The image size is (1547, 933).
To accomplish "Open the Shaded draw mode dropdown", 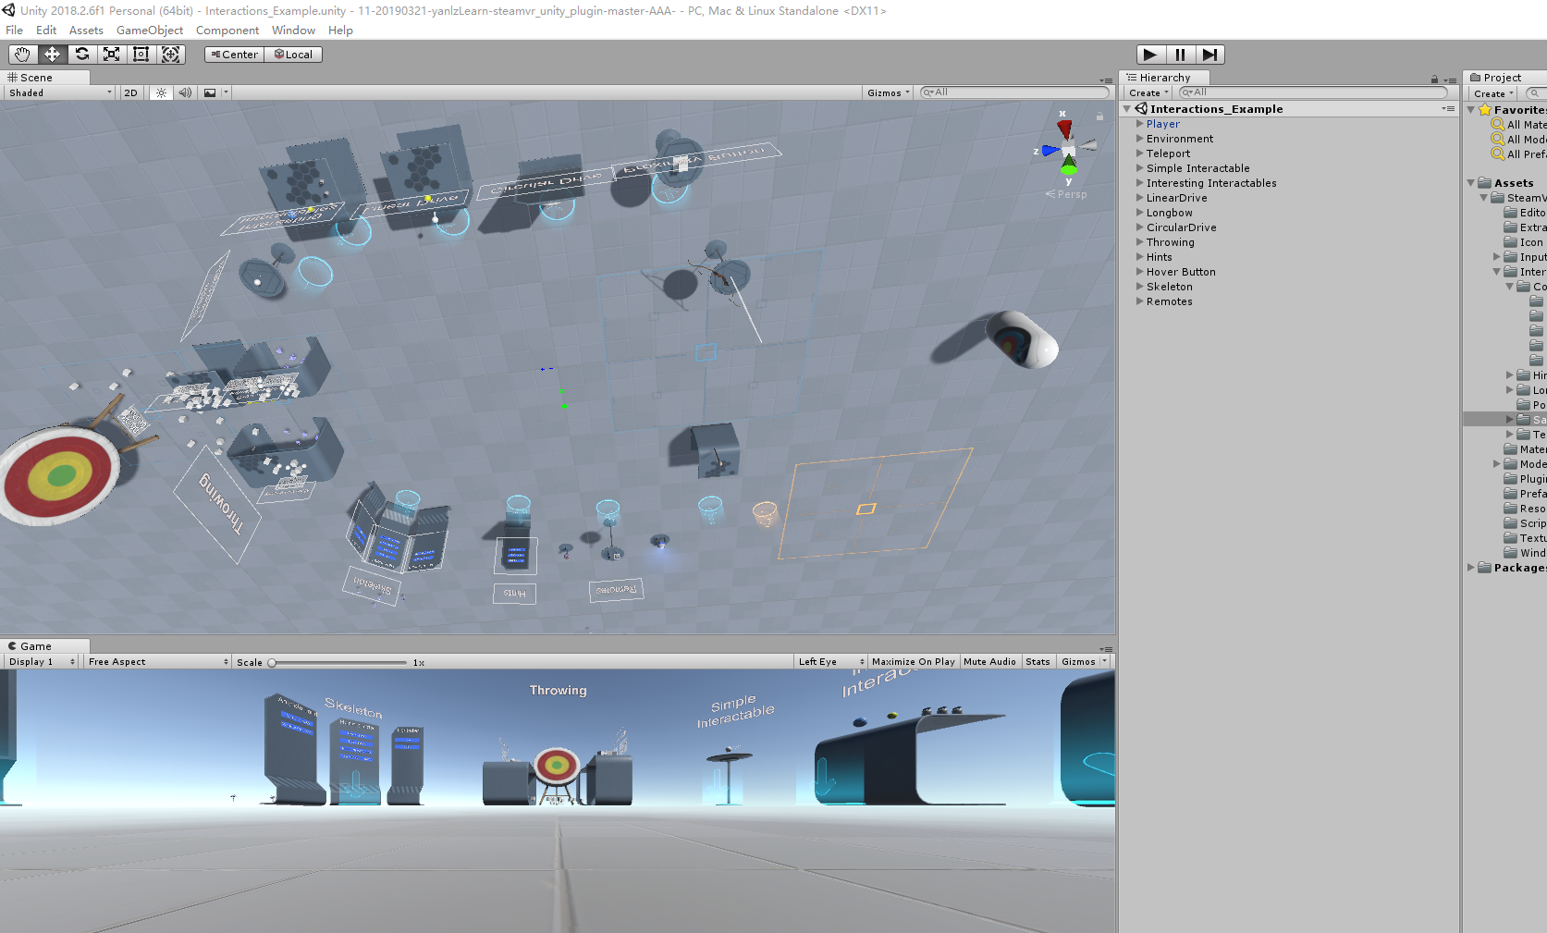I will tap(57, 92).
